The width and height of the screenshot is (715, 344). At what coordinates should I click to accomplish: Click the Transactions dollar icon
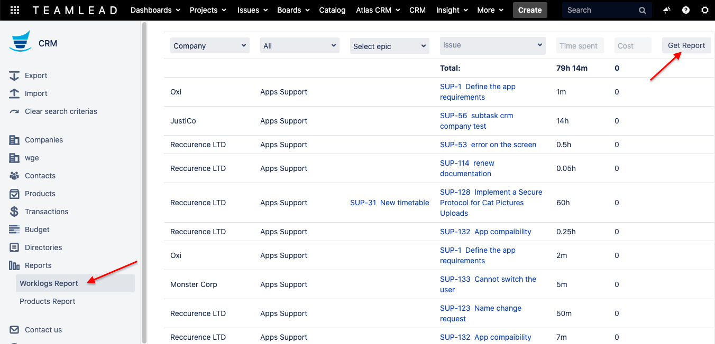pyautogui.click(x=14, y=212)
